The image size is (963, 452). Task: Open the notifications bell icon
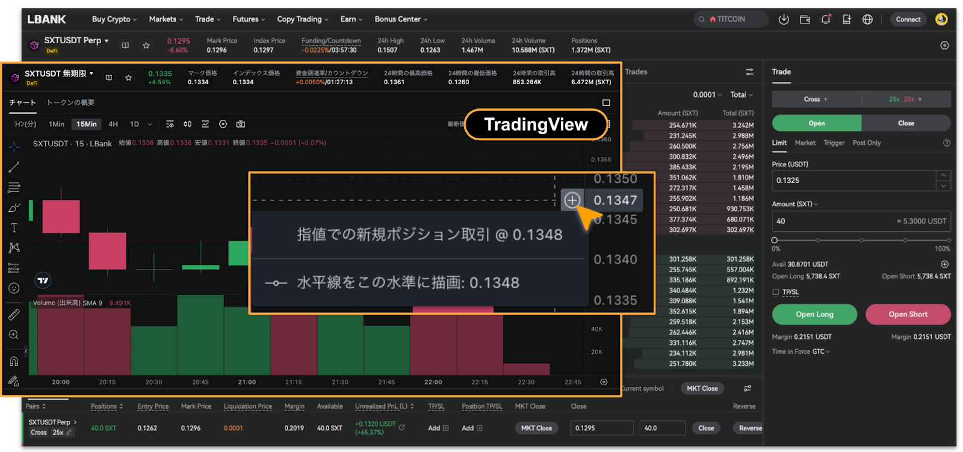tap(826, 19)
